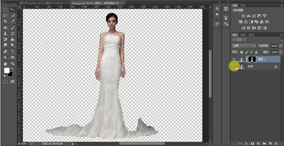The height and width of the screenshot is (146, 284).
Task: Open the blend mode dropdown showing 正常
Action: click(244, 46)
